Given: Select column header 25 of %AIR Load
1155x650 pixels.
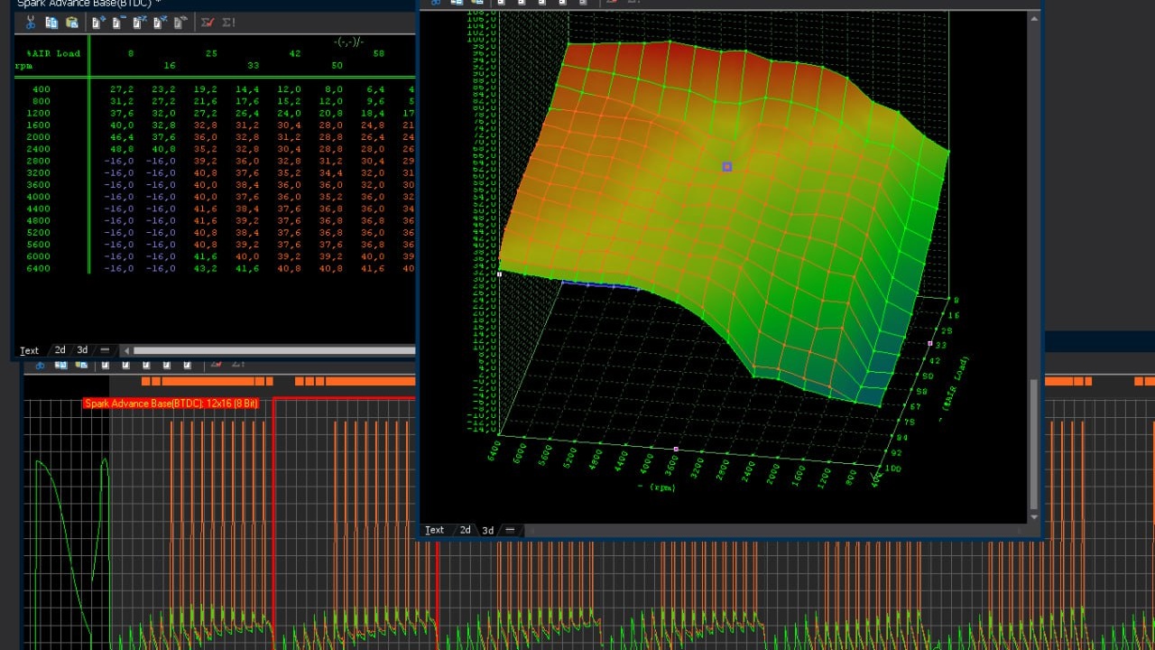Looking at the screenshot, I should (x=211, y=53).
